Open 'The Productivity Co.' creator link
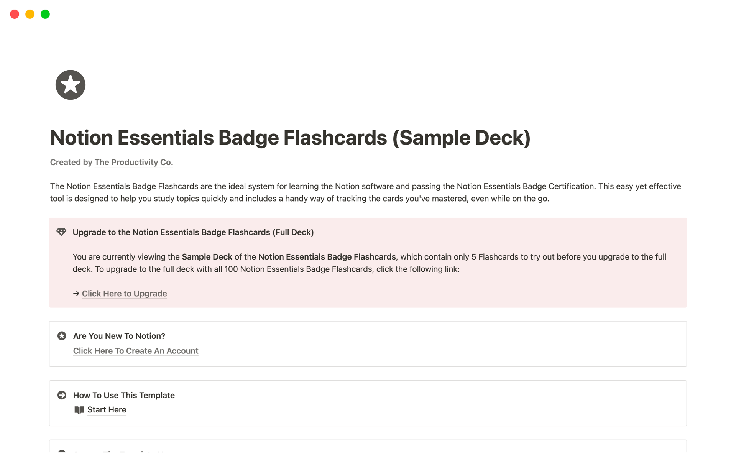Image resolution: width=736 pixels, height=460 pixels. [133, 162]
